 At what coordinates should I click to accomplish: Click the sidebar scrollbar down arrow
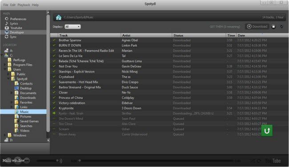click(x=48, y=140)
